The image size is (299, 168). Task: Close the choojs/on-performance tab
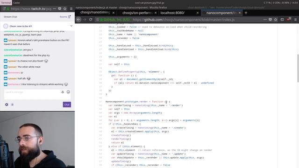(x=156, y=13)
